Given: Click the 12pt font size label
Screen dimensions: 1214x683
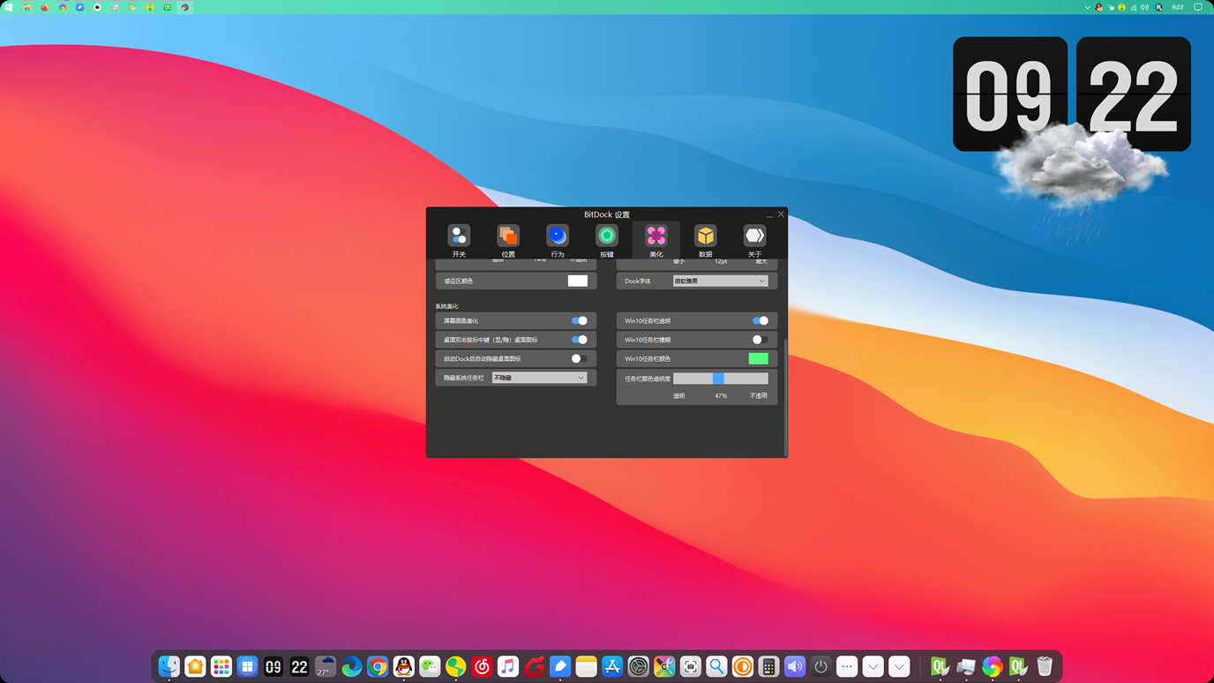Looking at the screenshot, I should click(x=721, y=262).
